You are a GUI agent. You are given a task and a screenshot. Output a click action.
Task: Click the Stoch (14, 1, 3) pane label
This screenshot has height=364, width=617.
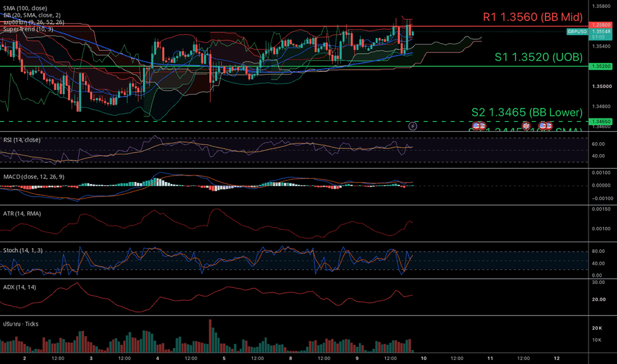coord(23,250)
